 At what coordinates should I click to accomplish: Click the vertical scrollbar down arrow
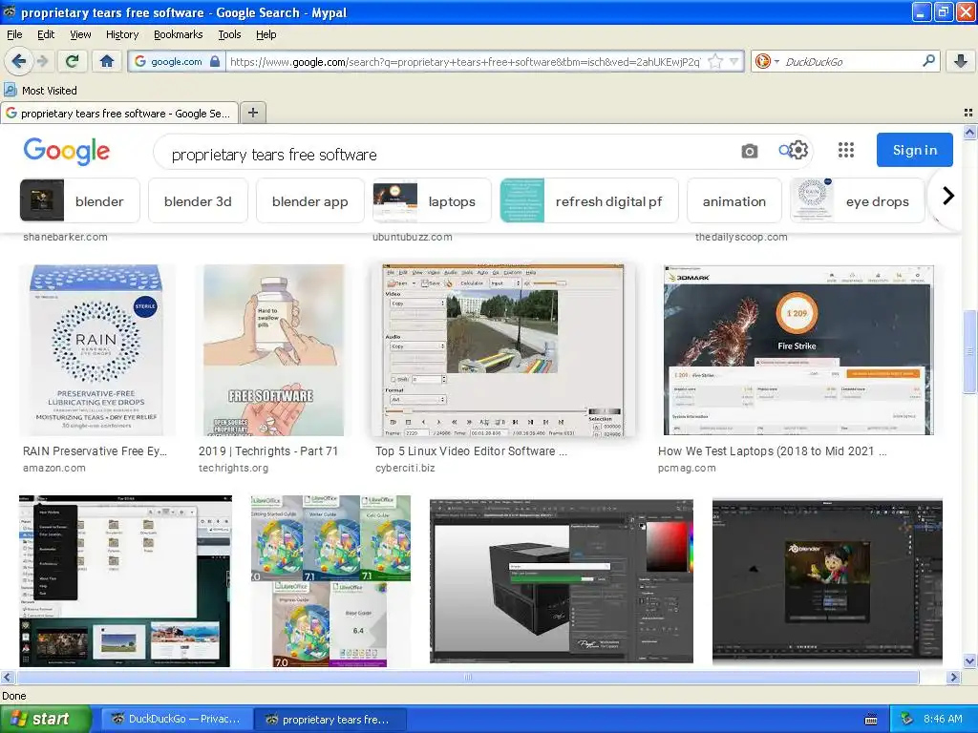coord(969,661)
